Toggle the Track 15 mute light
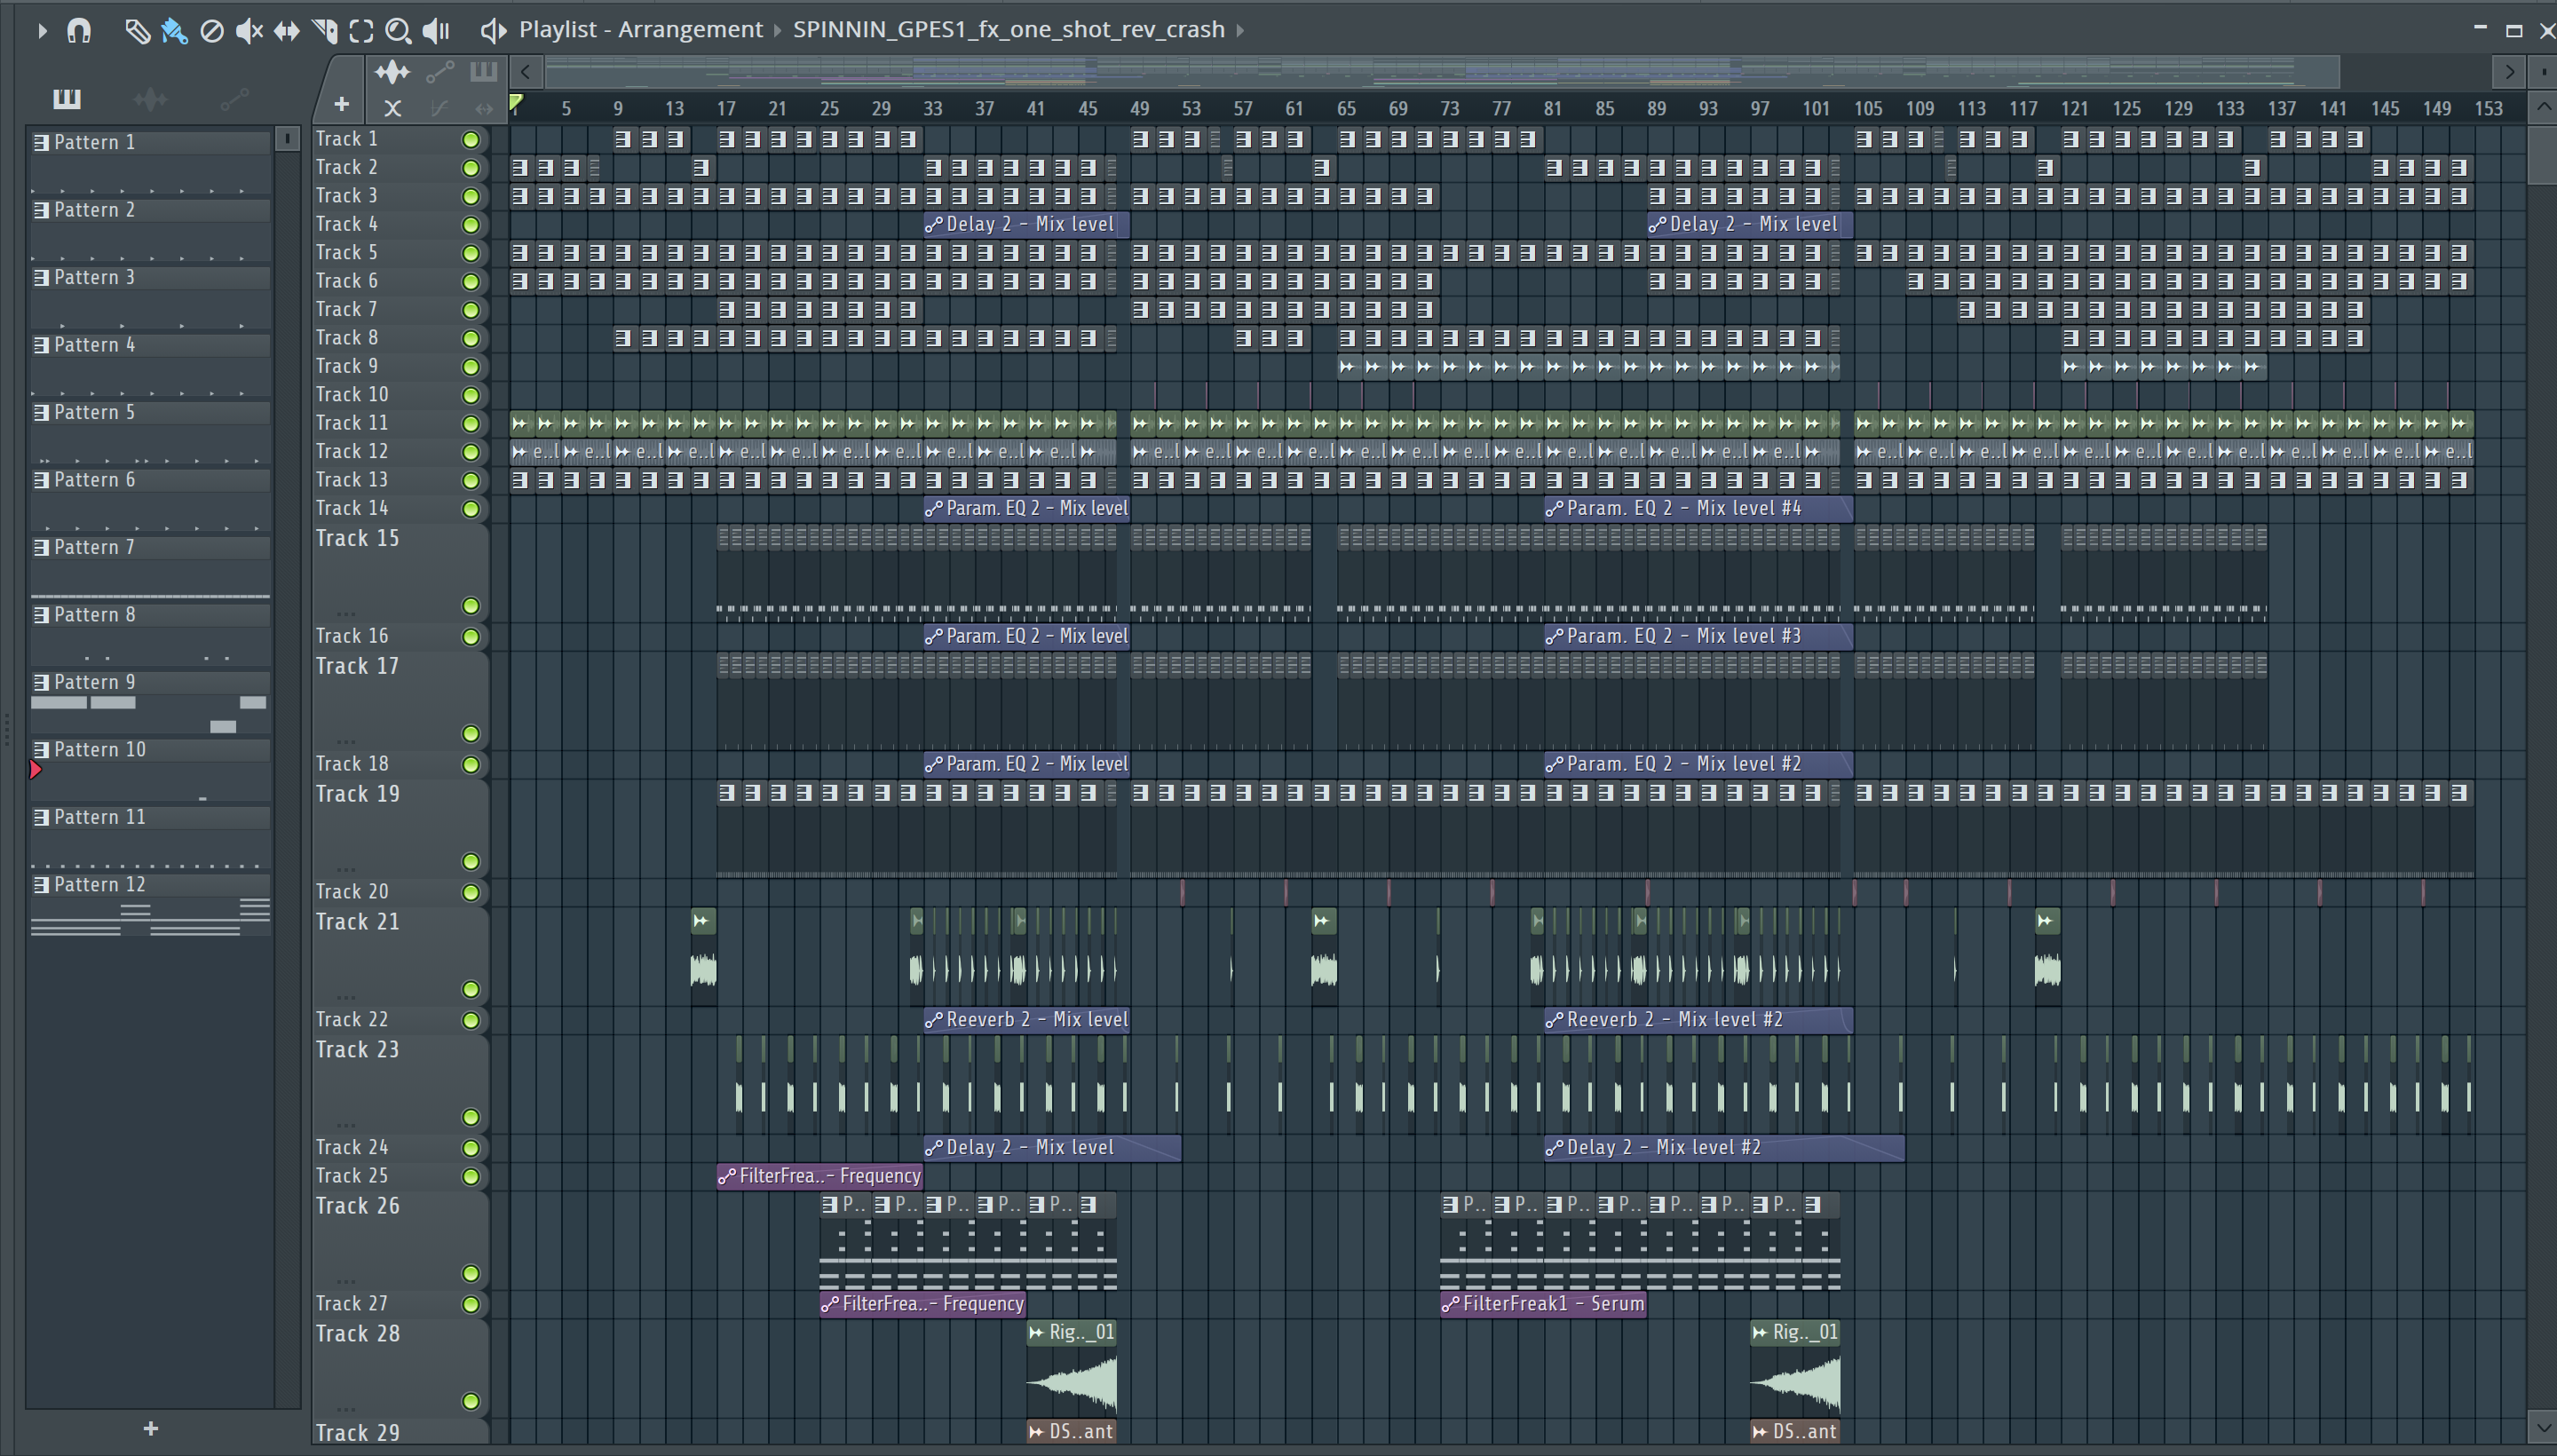2557x1456 pixels. [x=470, y=606]
